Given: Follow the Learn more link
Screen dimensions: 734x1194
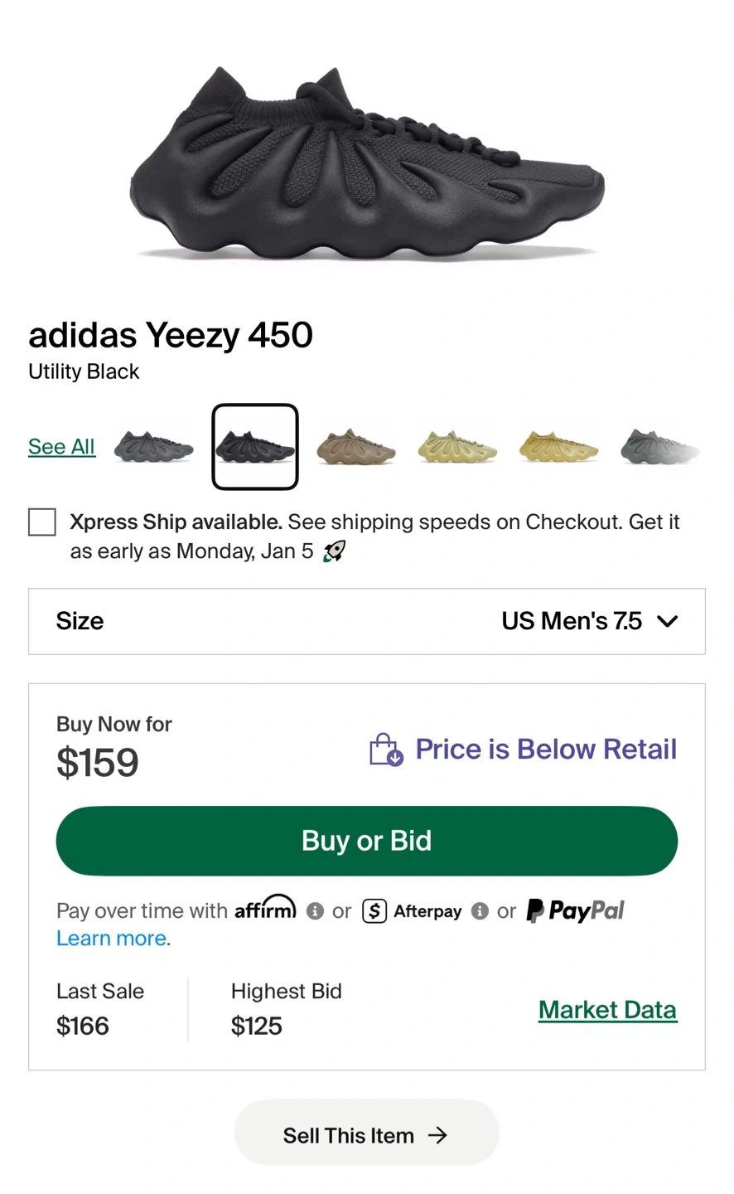Looking at the screenshot, I should click(x=112, y=939).
